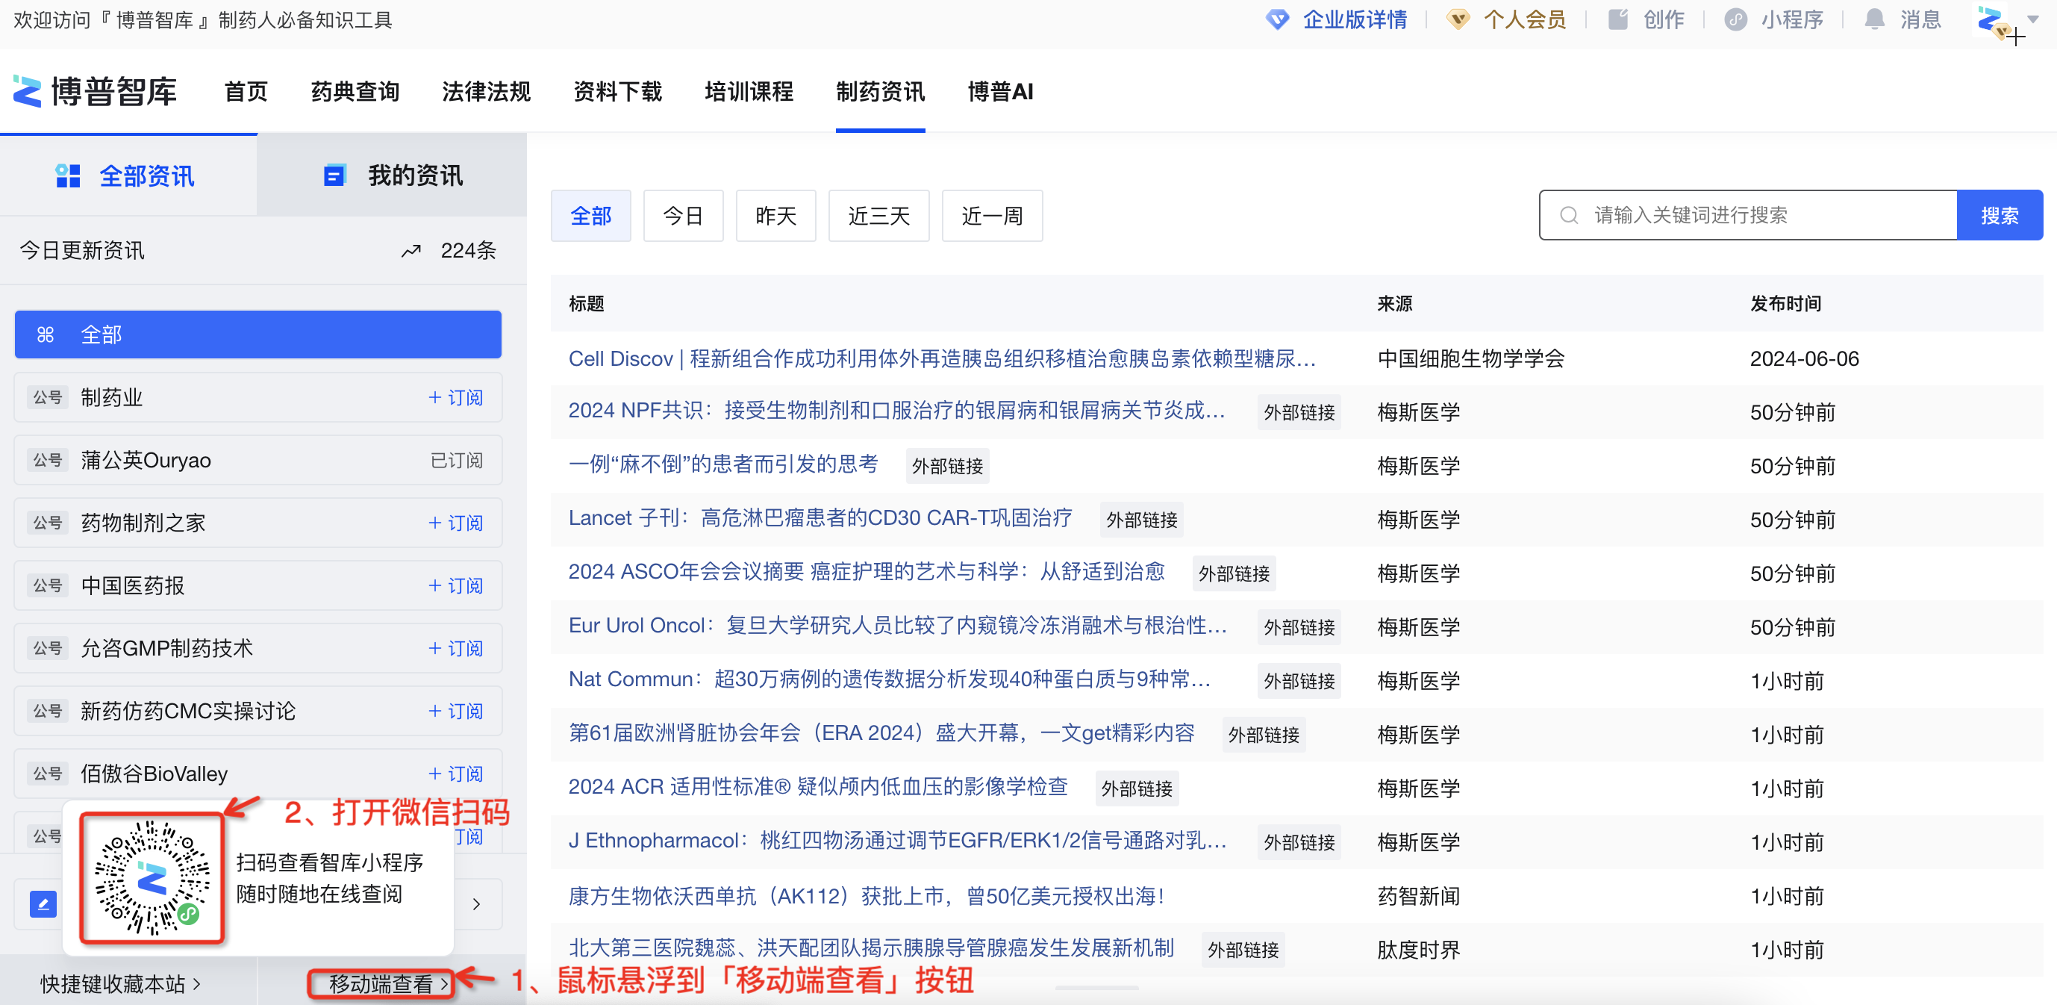
Task: Toggle 已订阅 for 蒲公英Ouryao
Action: [x=457, y=460]
